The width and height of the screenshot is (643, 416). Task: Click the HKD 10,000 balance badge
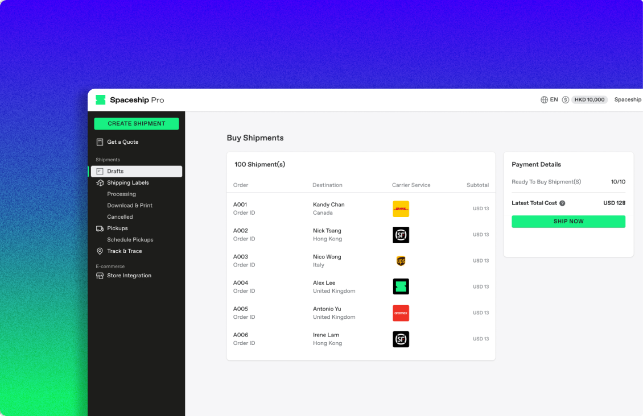tap(589, 100)
